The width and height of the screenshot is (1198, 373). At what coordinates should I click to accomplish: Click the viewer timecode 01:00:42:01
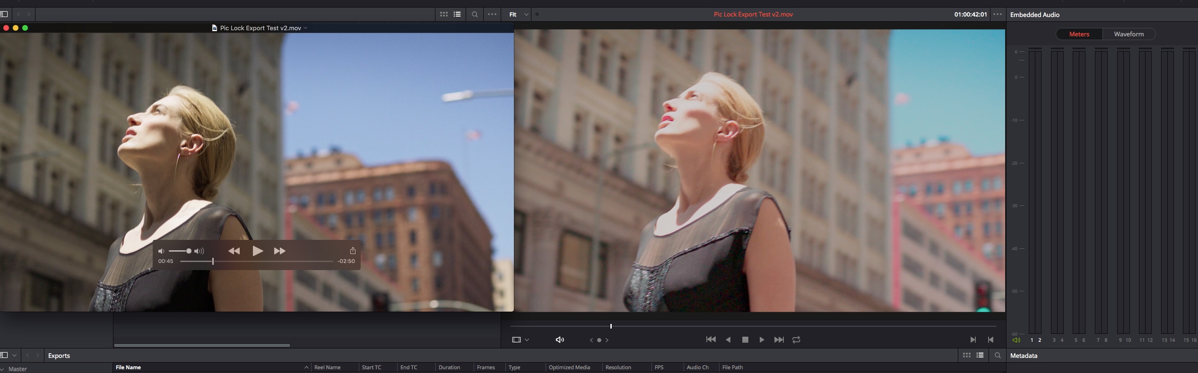(971, 14)
